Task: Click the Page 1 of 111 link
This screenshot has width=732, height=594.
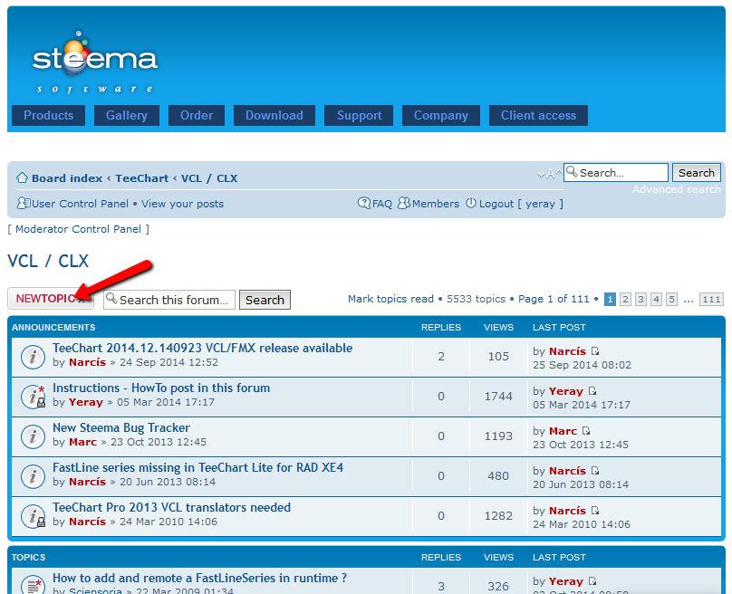Action: 554,299
